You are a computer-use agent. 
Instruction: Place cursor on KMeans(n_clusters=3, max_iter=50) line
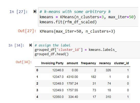click(x=87, y=17)
